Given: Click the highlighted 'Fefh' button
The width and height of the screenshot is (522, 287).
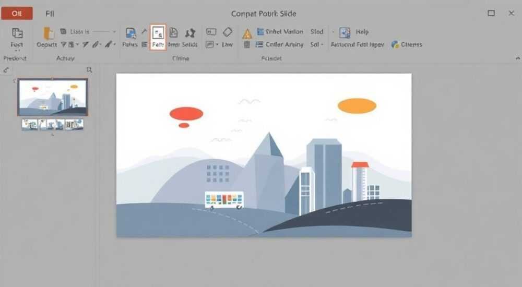Looking at the screenshot, I should coord(158,37).
